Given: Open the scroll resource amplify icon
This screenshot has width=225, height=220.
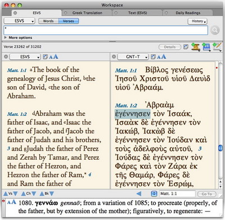Looking at the screenshot, I should tap(196, 47).
